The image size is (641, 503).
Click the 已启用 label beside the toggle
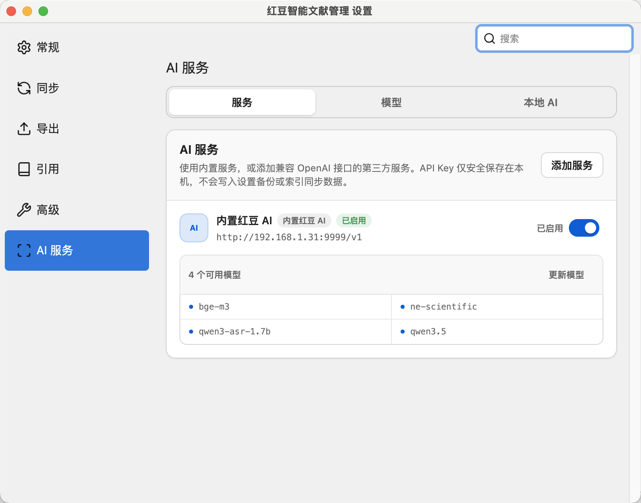pos(550,228)
